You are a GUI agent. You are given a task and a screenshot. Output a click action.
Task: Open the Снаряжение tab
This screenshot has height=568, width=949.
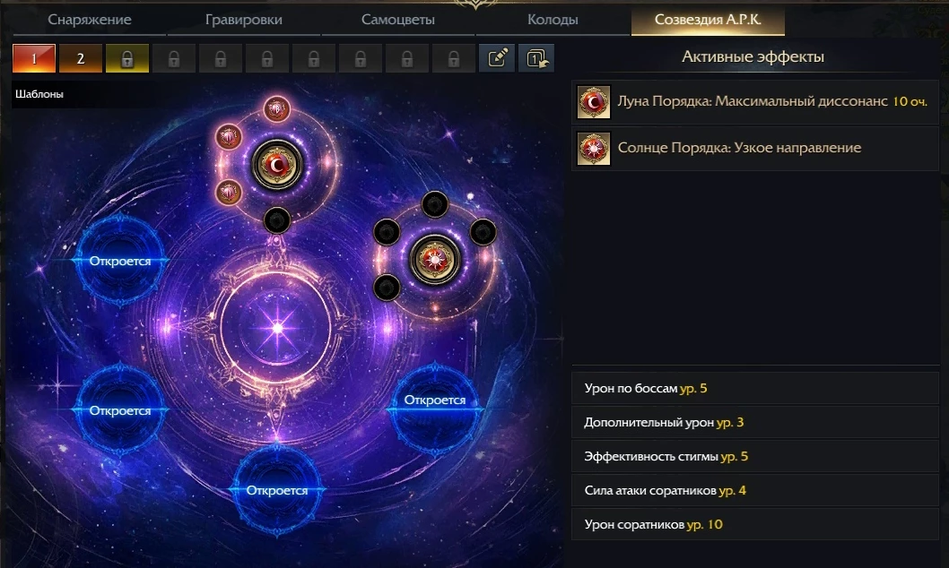tap(90, 20)
